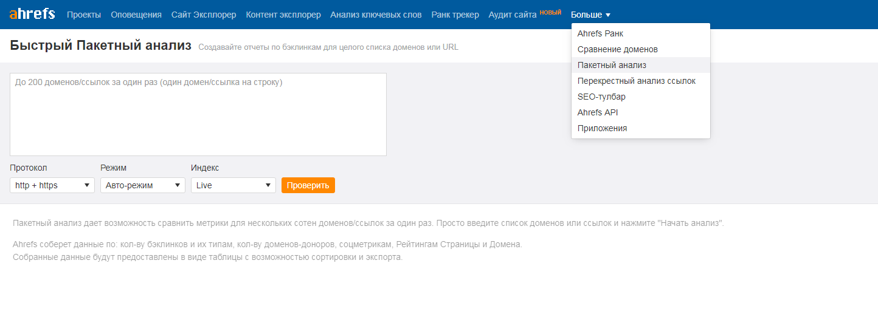Select Ahrefs Ранк from the dropdown menu
878x331 pixels.
641,33
